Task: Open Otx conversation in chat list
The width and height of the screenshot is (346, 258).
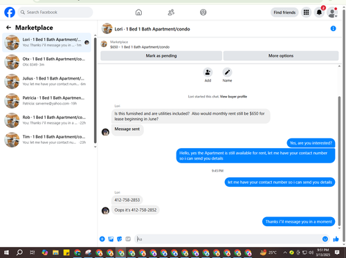Action: click(x=46, y=62)
